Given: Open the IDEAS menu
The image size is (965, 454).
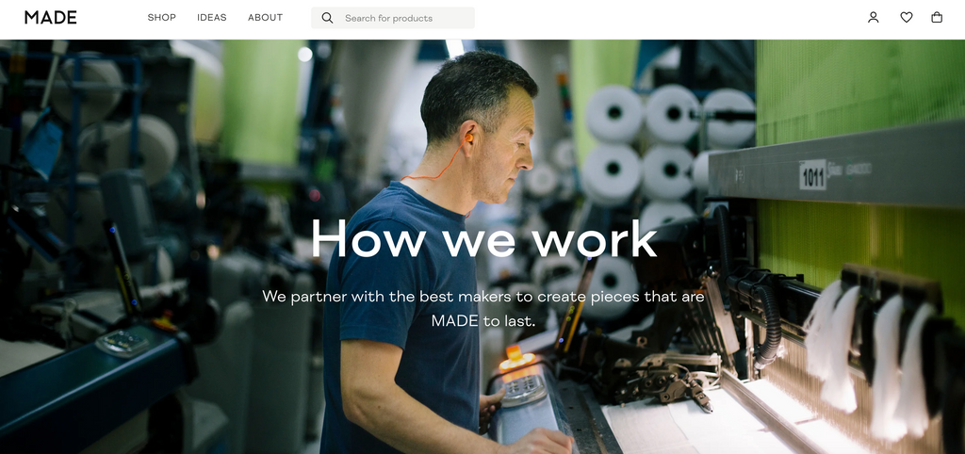Looking at the screenshot, I should pyautogui.click(x=212, y=18).
